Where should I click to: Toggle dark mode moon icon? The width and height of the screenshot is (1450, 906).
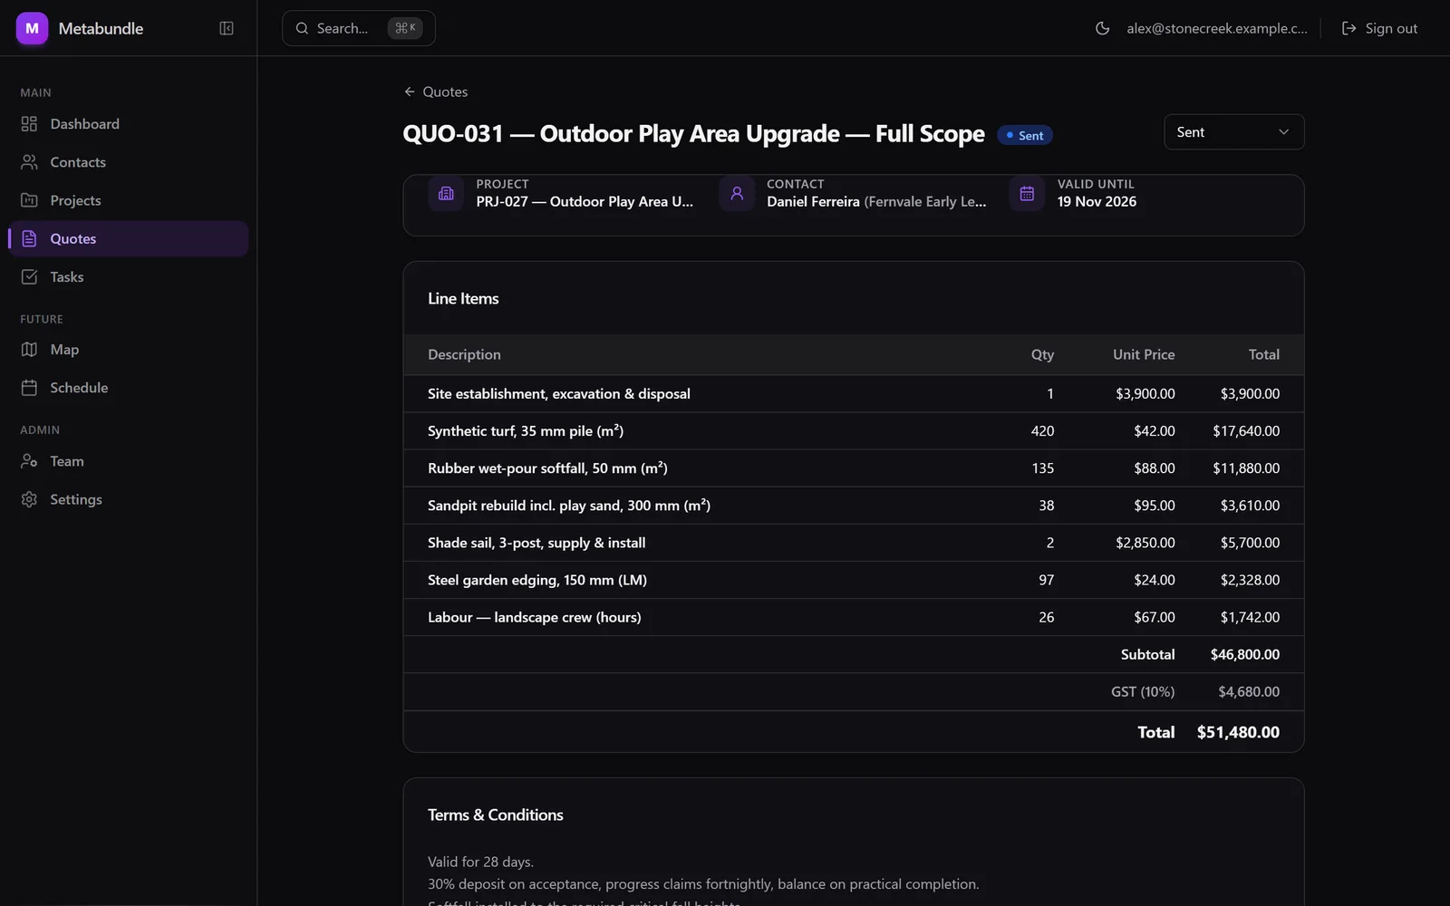[1102, 28]
